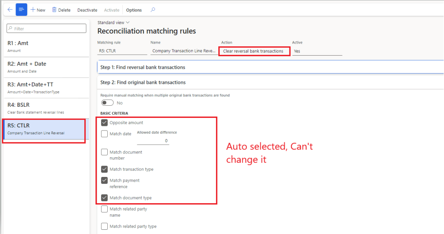
Task: Toggle the list pane icon
Action: pyautogui.click(x=22, y=10)
